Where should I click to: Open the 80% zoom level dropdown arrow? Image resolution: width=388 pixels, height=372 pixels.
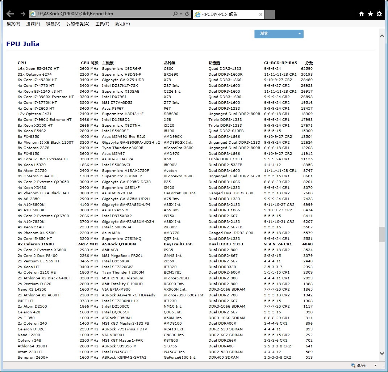pos(375,365)
